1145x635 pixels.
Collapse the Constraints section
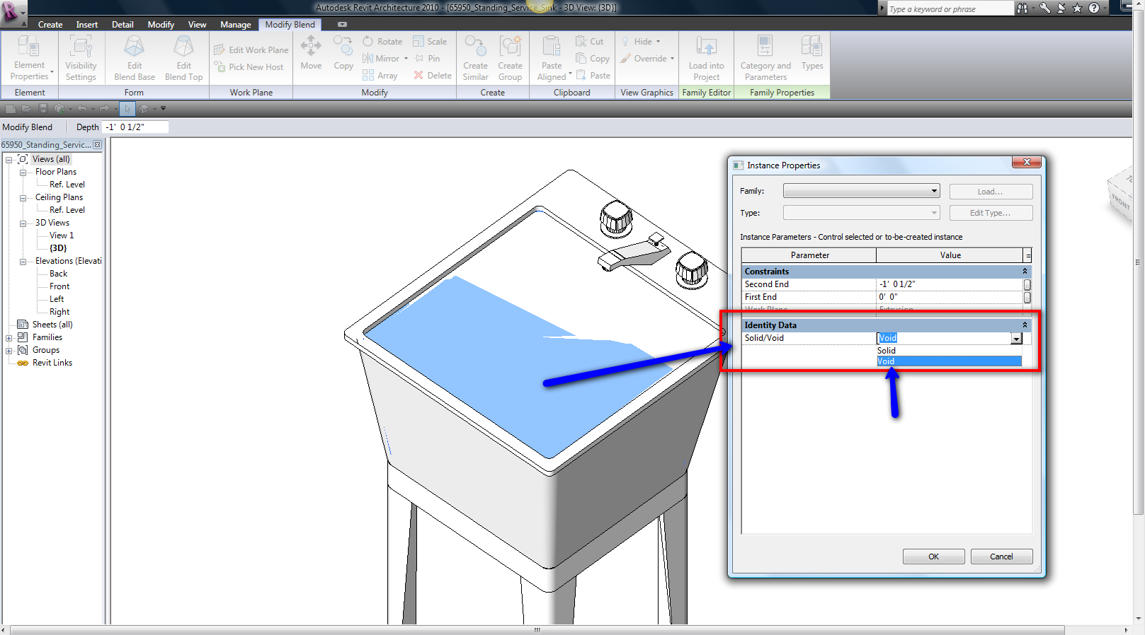pos(1025,272)
